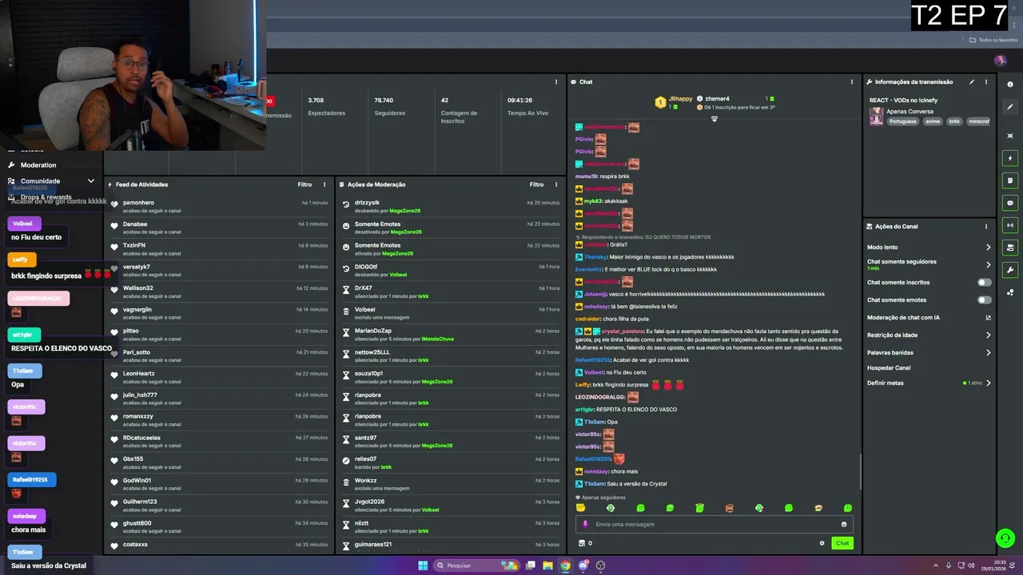The width and height of the screenshot is (1023, 575).
Task: Open Moderação de chat com IA external link
Action: point(989,317)
